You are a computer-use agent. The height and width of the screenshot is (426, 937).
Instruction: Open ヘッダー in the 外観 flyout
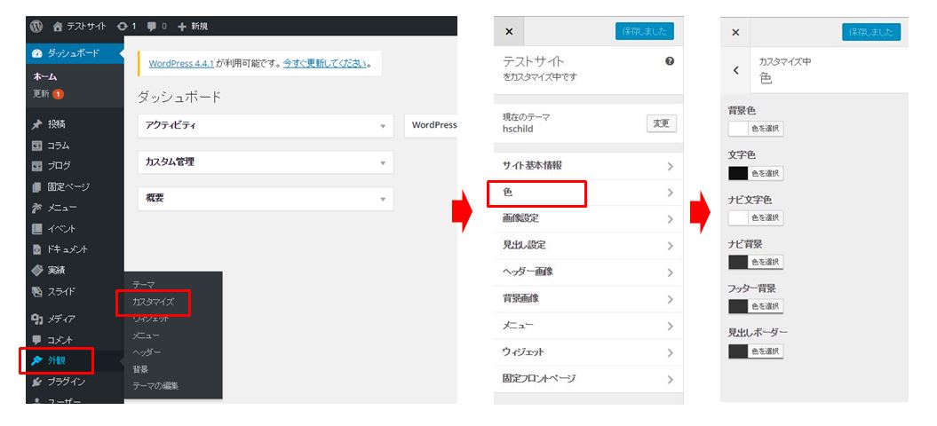click(x=147, y=352)
